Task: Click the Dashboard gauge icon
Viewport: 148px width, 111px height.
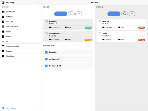Action: [x=3, y=12]
